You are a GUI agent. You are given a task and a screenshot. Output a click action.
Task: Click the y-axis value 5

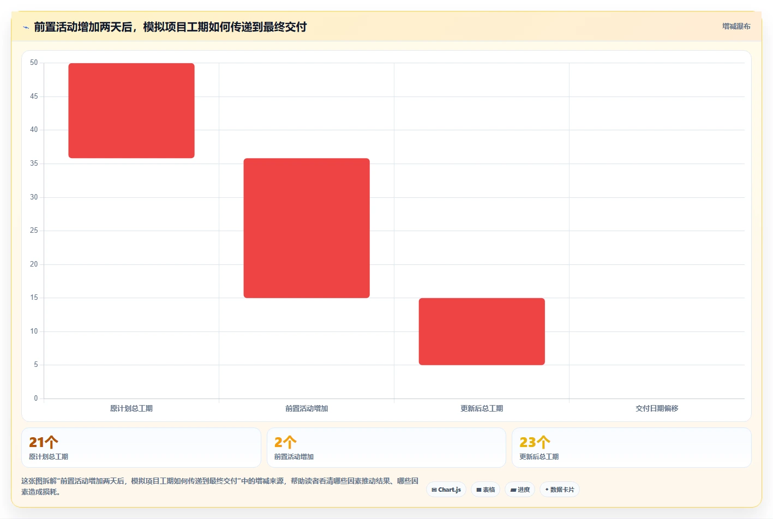tap(36, 365)
